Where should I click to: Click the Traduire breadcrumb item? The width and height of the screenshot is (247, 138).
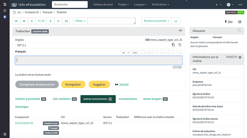(62, 12)
